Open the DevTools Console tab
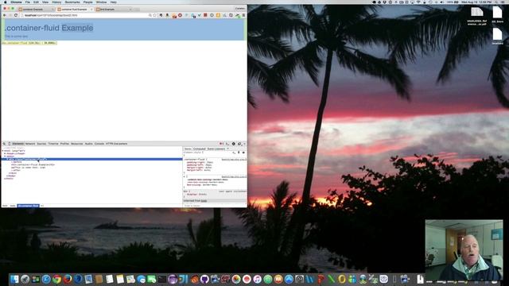The width and height of the screenshot is (509, 286). pyautogui.click(x=99, y=144)
